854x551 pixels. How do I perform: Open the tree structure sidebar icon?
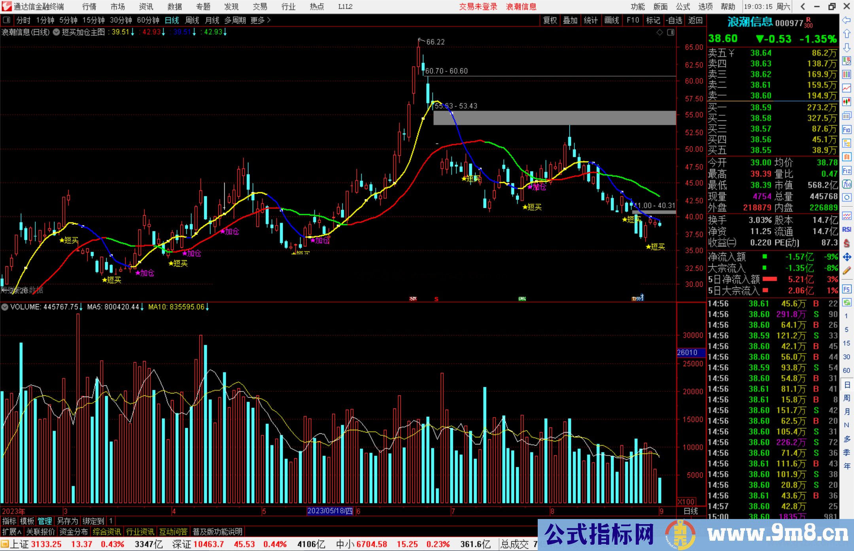click(x=846, y=143)
